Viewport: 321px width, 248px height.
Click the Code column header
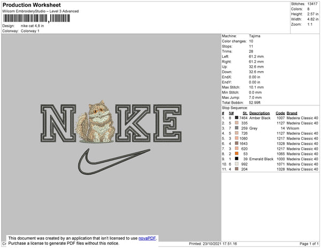280,113
